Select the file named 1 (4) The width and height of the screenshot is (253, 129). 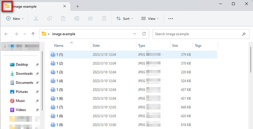tap(60, 81)
